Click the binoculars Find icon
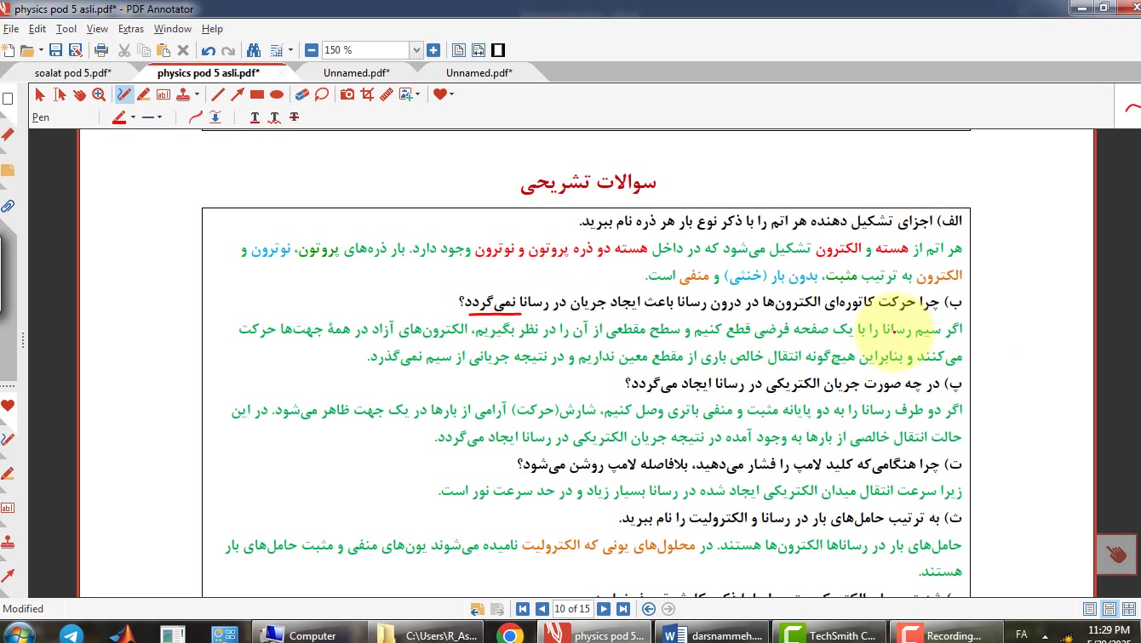Image resolution: width=1141 pixels, height=643 pixels. 253,50
